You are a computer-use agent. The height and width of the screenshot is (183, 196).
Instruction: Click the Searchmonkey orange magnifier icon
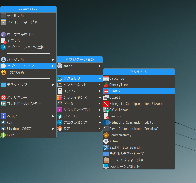[106, 135]
